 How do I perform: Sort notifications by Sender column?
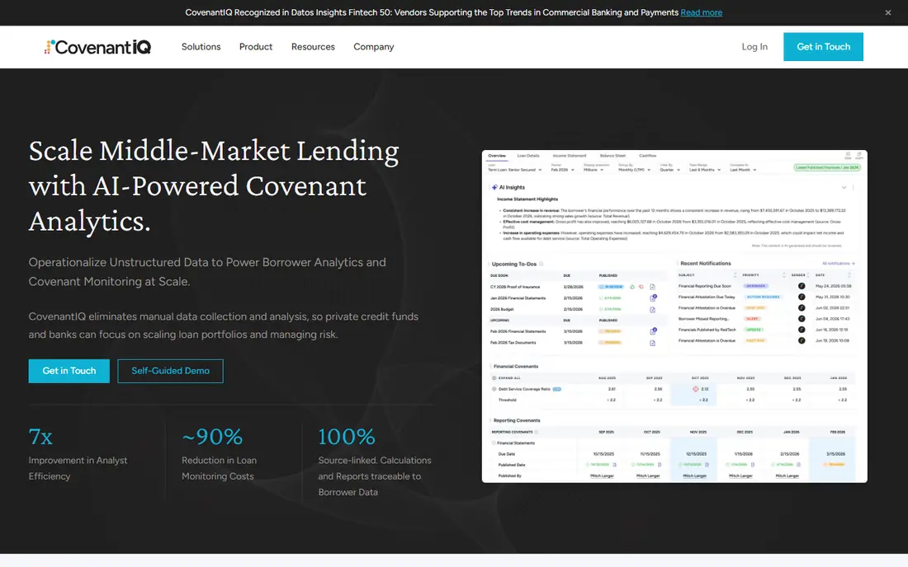pyautogui.click(x=808, y=275)
